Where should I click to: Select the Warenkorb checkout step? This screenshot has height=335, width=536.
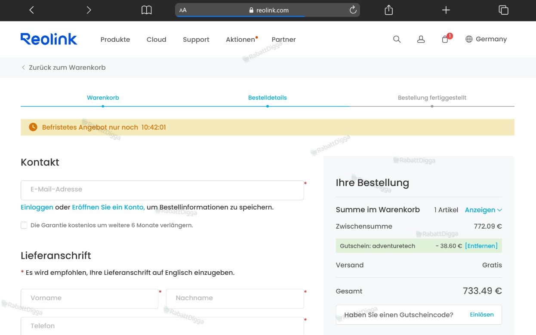coord(103,98)
